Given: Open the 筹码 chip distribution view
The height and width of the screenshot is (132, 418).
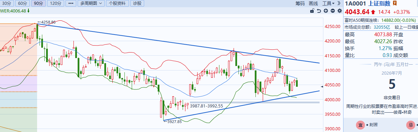Looking at the screenshot, I should (300, 3).
